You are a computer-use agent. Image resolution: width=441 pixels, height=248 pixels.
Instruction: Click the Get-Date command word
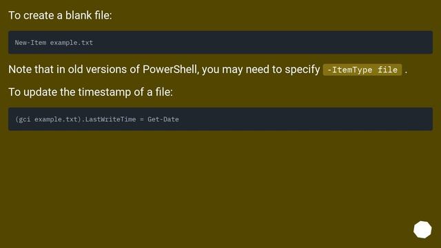pyautogui.click(x=163, y=119)
